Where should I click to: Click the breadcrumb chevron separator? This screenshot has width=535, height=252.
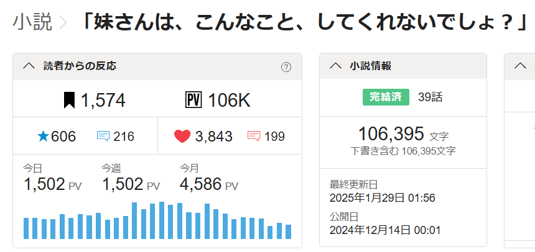pyautogui.click(x=63, y=24)
